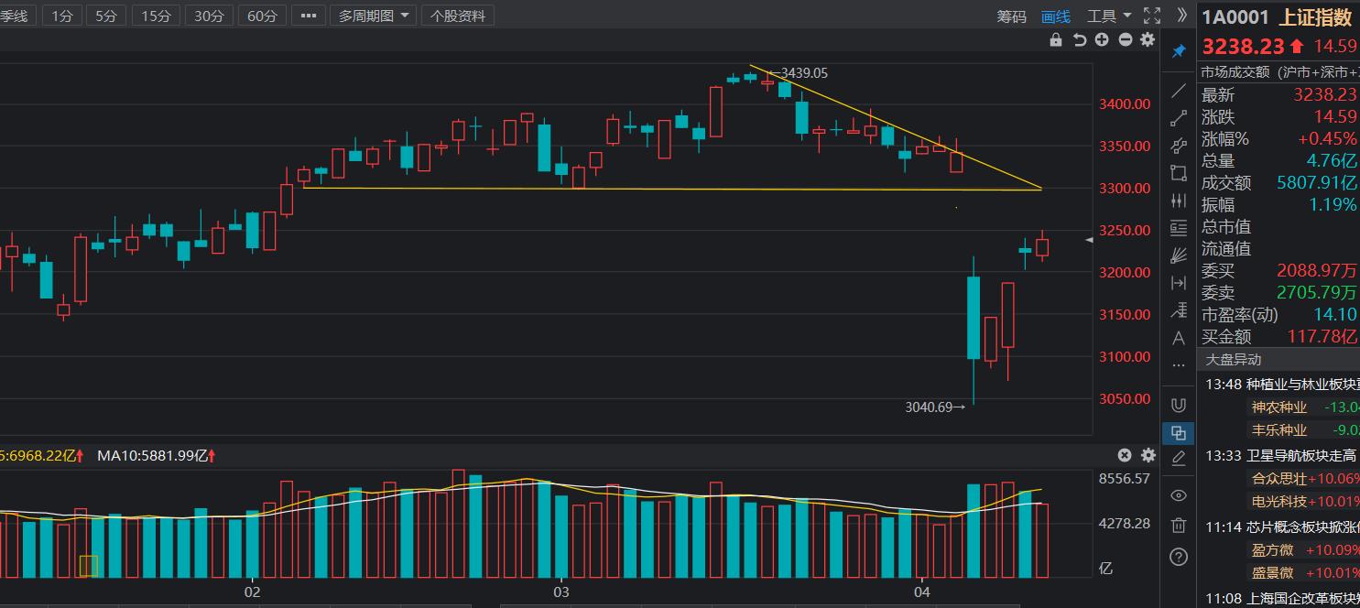
Task: Switch to the 季线 period
Action: click(16, 16)
